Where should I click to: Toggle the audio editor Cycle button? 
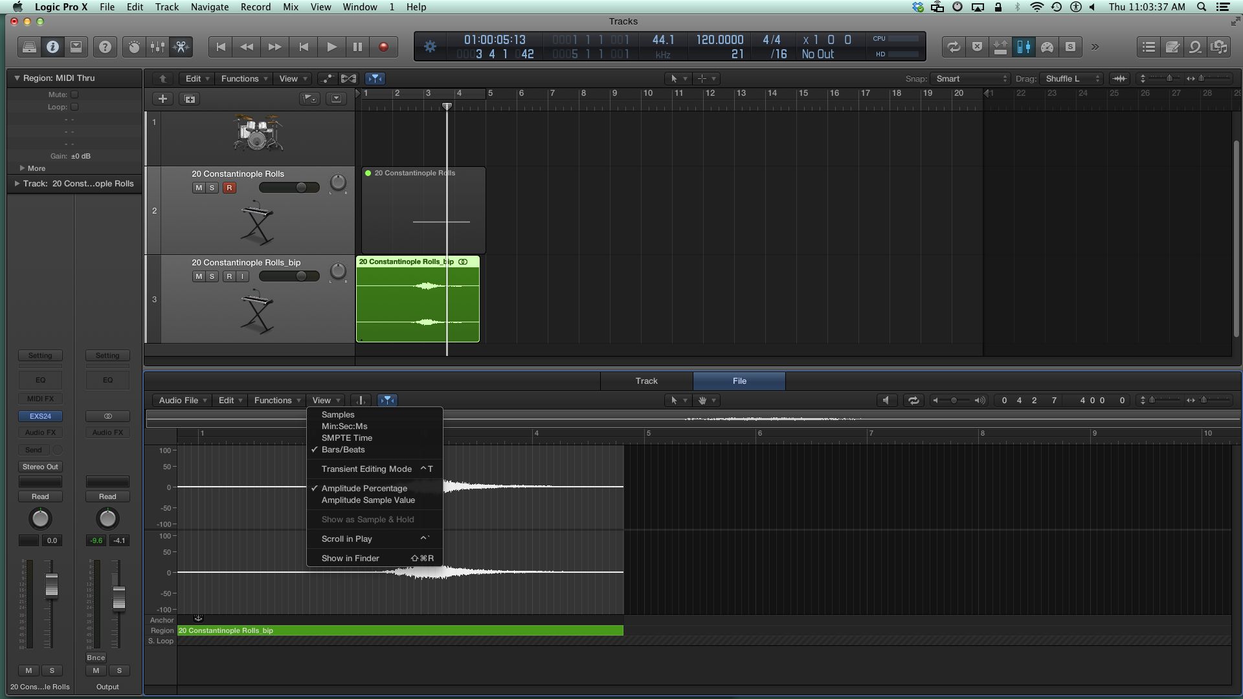(x=913, y=400)
